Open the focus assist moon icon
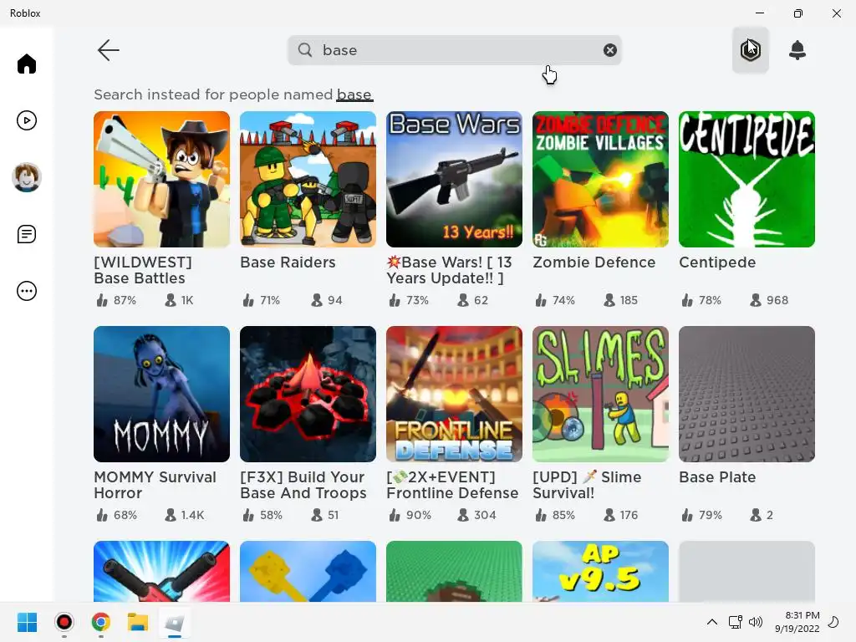The width and height of the screenshot is (856, 642). tap(833, 622)
